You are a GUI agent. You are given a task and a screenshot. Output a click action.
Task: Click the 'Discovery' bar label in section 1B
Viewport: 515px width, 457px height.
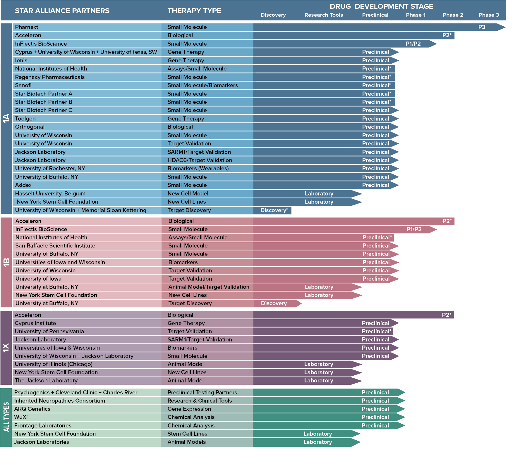[274, 303]
